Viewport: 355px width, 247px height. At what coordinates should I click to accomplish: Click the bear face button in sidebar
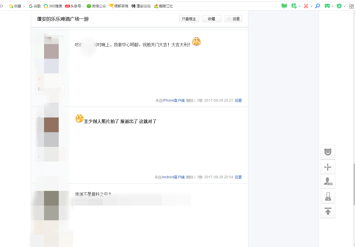[x=328, y=152]
